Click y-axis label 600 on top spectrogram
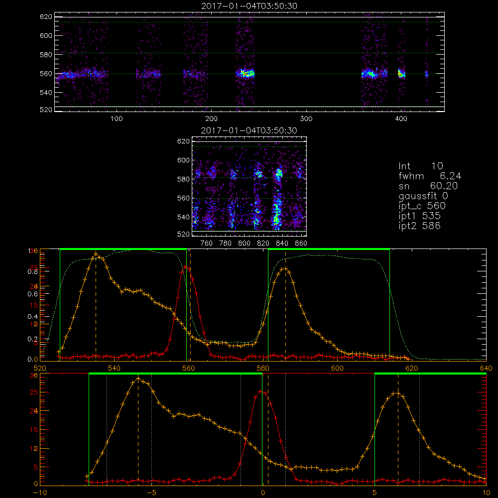The height and width of the screenshot is (498, 498). [x=46, y=35]
